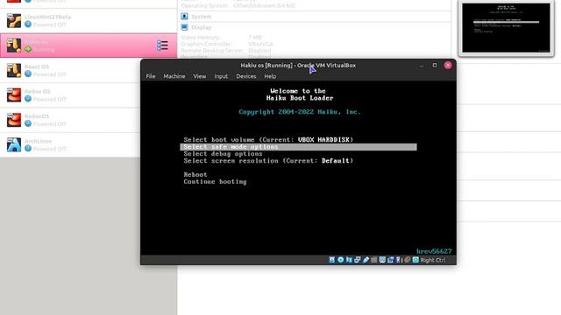Click the VM window title bar text
This screenshot has height=315, width=561.
coord(298,66)
